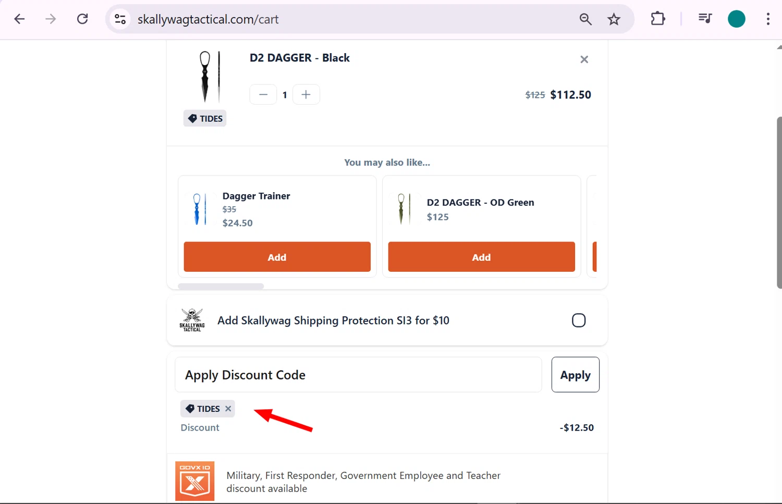Reload the cart page
This screenshot has width=782, height=504.
coord(82,19)
